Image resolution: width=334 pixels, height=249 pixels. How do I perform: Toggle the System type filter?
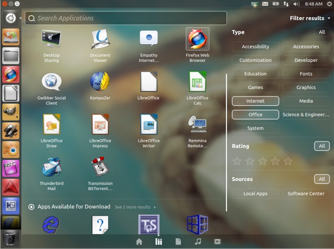pyautogui.click(x=255, y=128)
